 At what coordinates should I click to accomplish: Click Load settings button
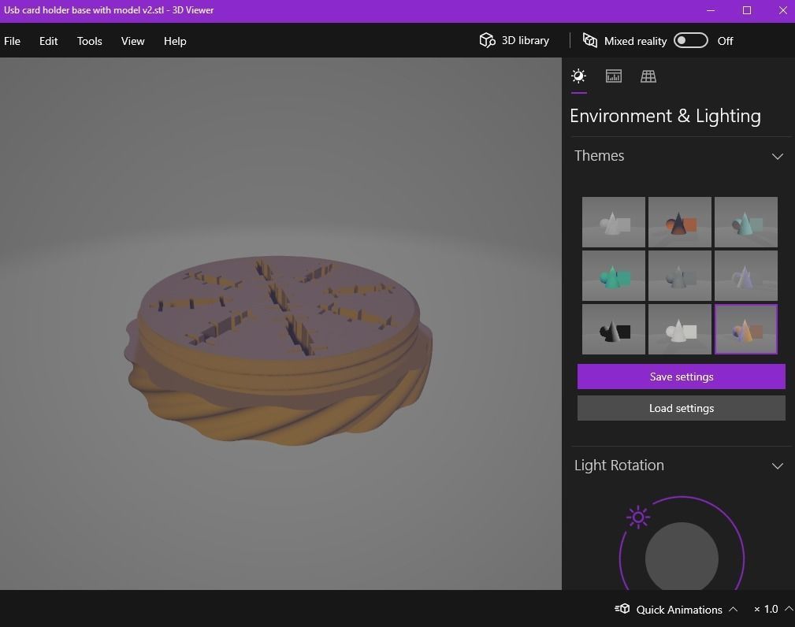(681, 408)
